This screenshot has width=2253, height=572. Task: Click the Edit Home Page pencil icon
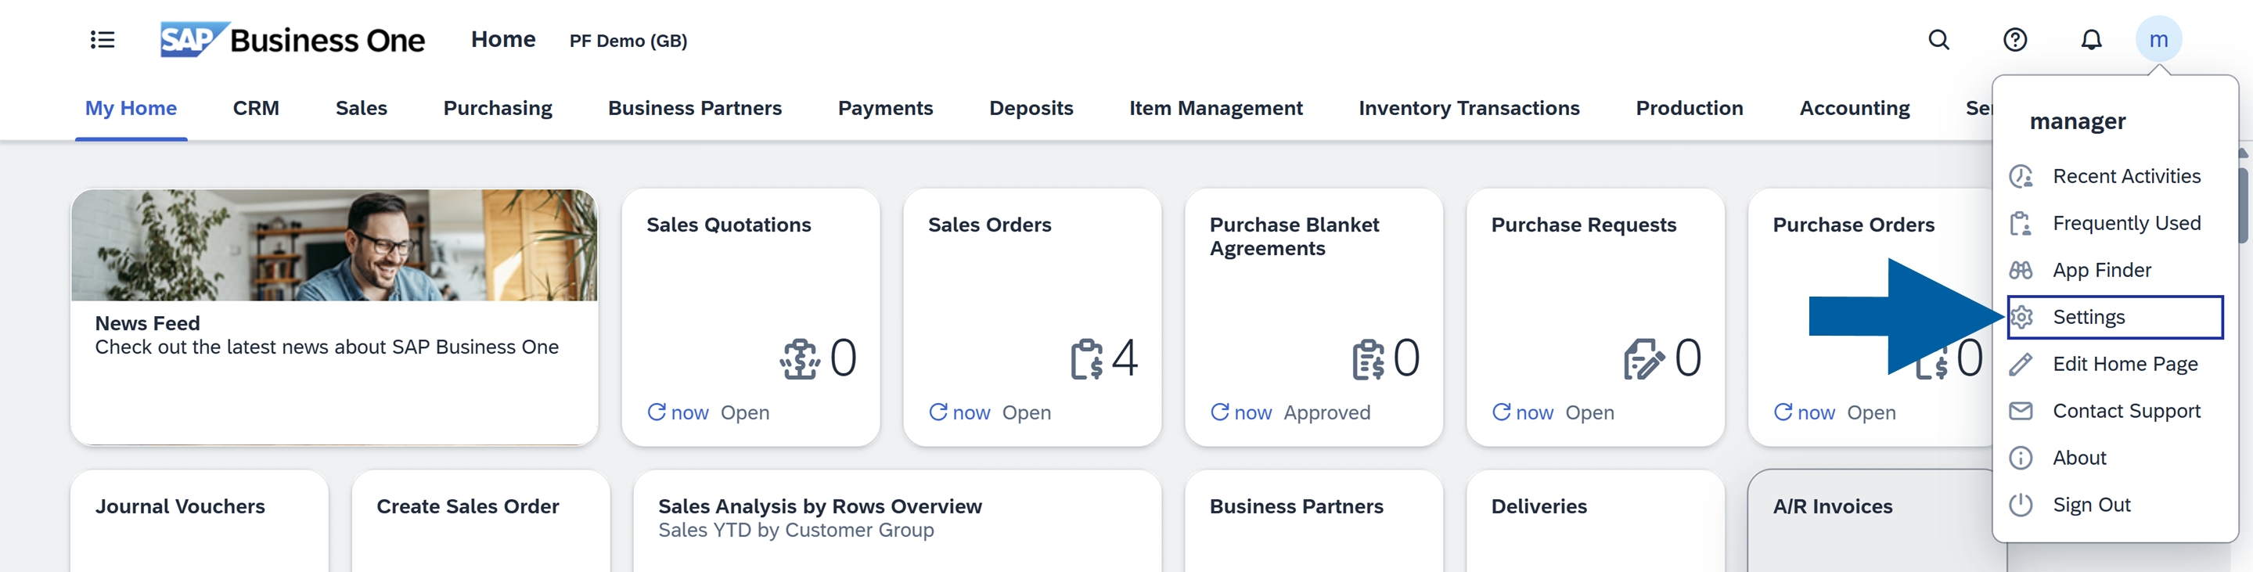point(2023,363)
